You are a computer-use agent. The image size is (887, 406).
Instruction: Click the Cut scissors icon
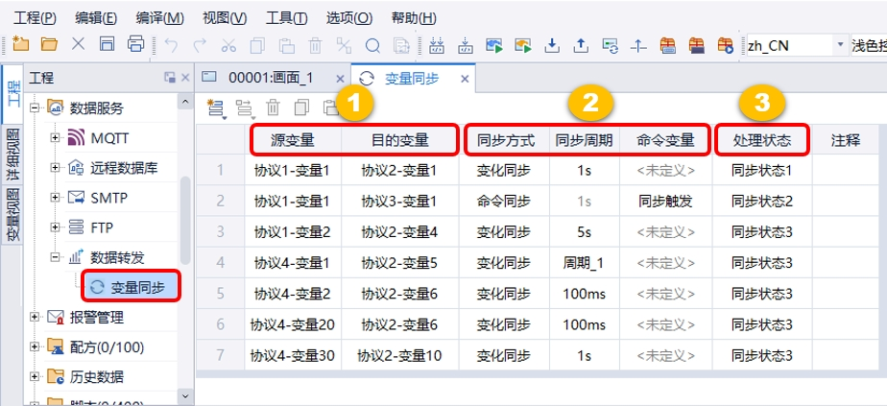[x=228, y=45]
